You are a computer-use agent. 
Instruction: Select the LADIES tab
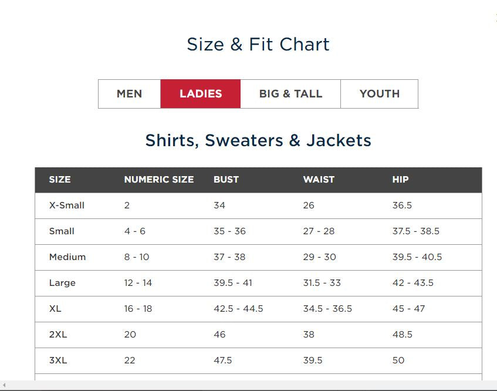[201, 94]
